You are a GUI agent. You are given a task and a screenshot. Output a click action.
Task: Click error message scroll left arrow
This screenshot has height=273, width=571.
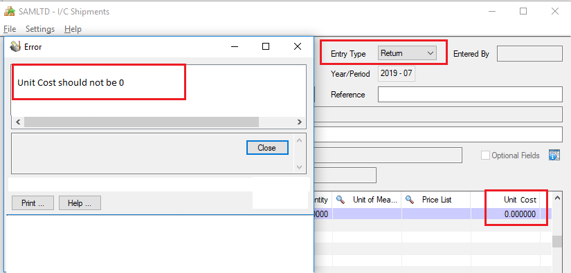click(x=18, y=122)
